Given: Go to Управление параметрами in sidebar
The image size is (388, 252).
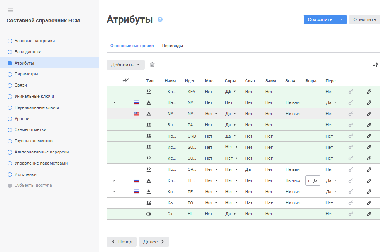Looking at the screenshot, I should [37, 163].
